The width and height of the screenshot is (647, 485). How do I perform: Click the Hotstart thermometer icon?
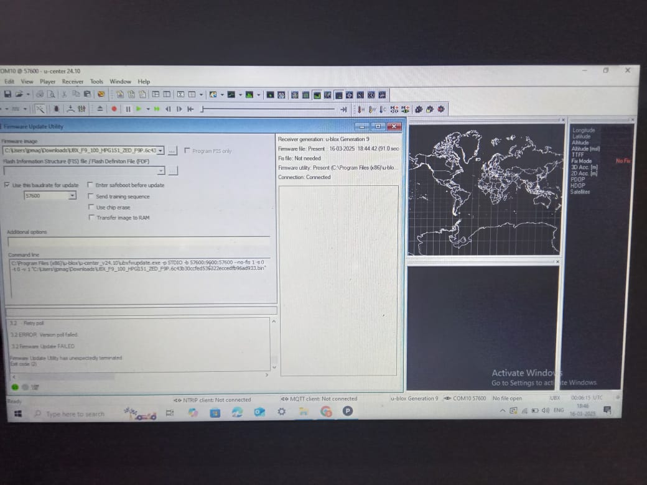coord(361,109)
